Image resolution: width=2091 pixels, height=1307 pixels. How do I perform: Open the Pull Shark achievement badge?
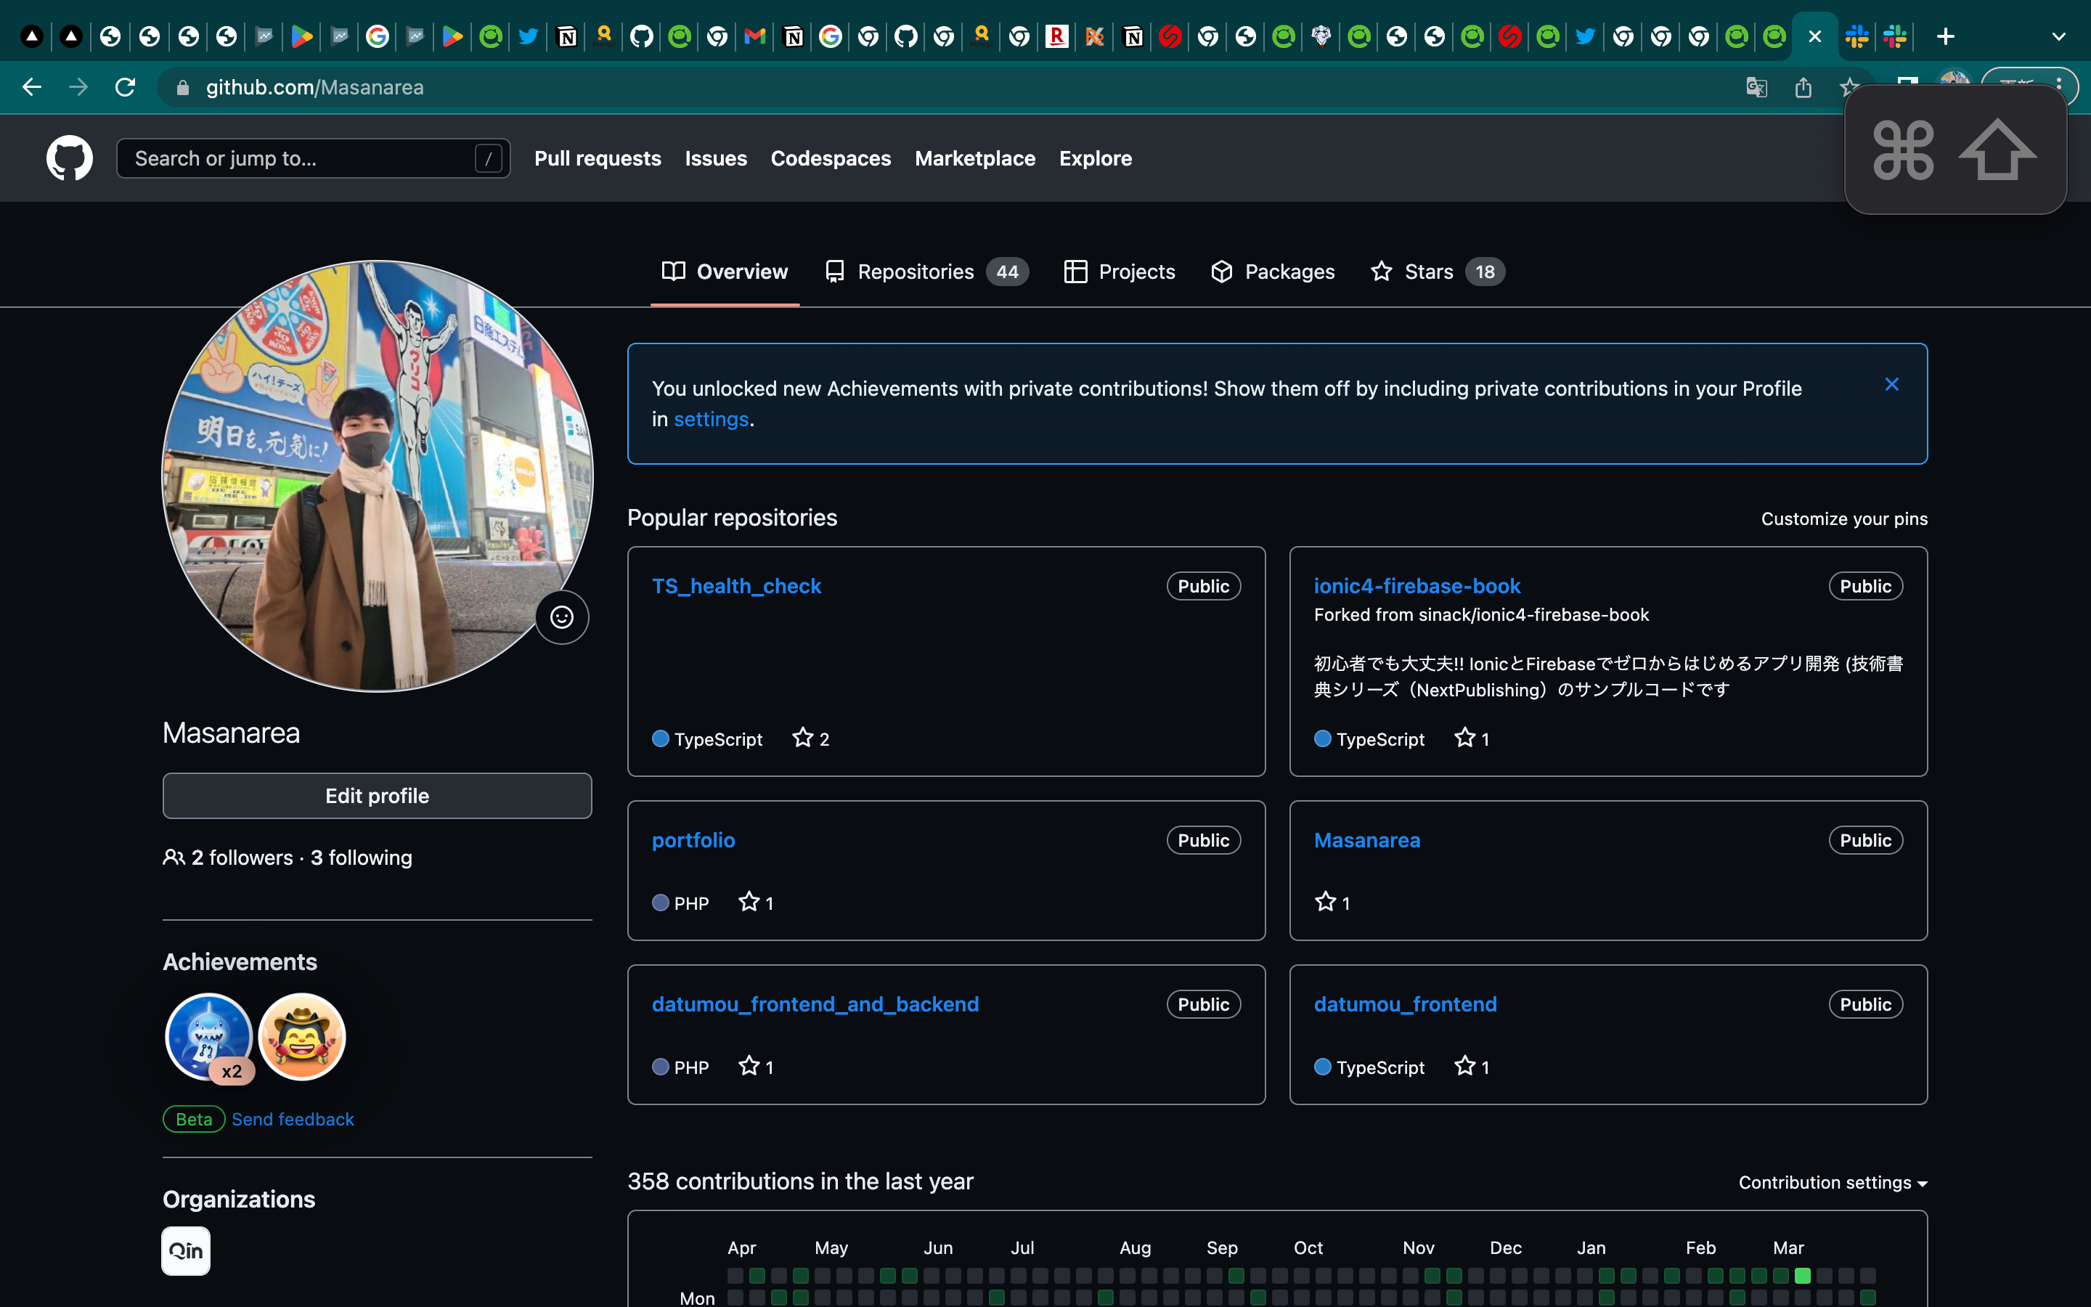208,1035
